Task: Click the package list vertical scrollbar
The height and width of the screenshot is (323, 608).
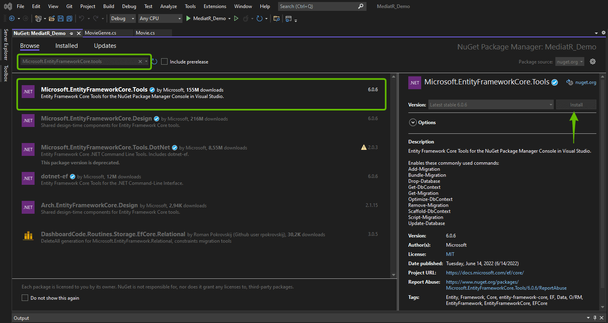Action: (x=394, y=176)
